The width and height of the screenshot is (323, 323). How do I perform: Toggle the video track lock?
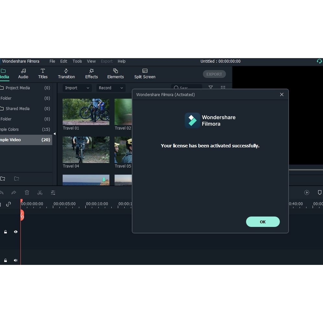pos(6,232)
